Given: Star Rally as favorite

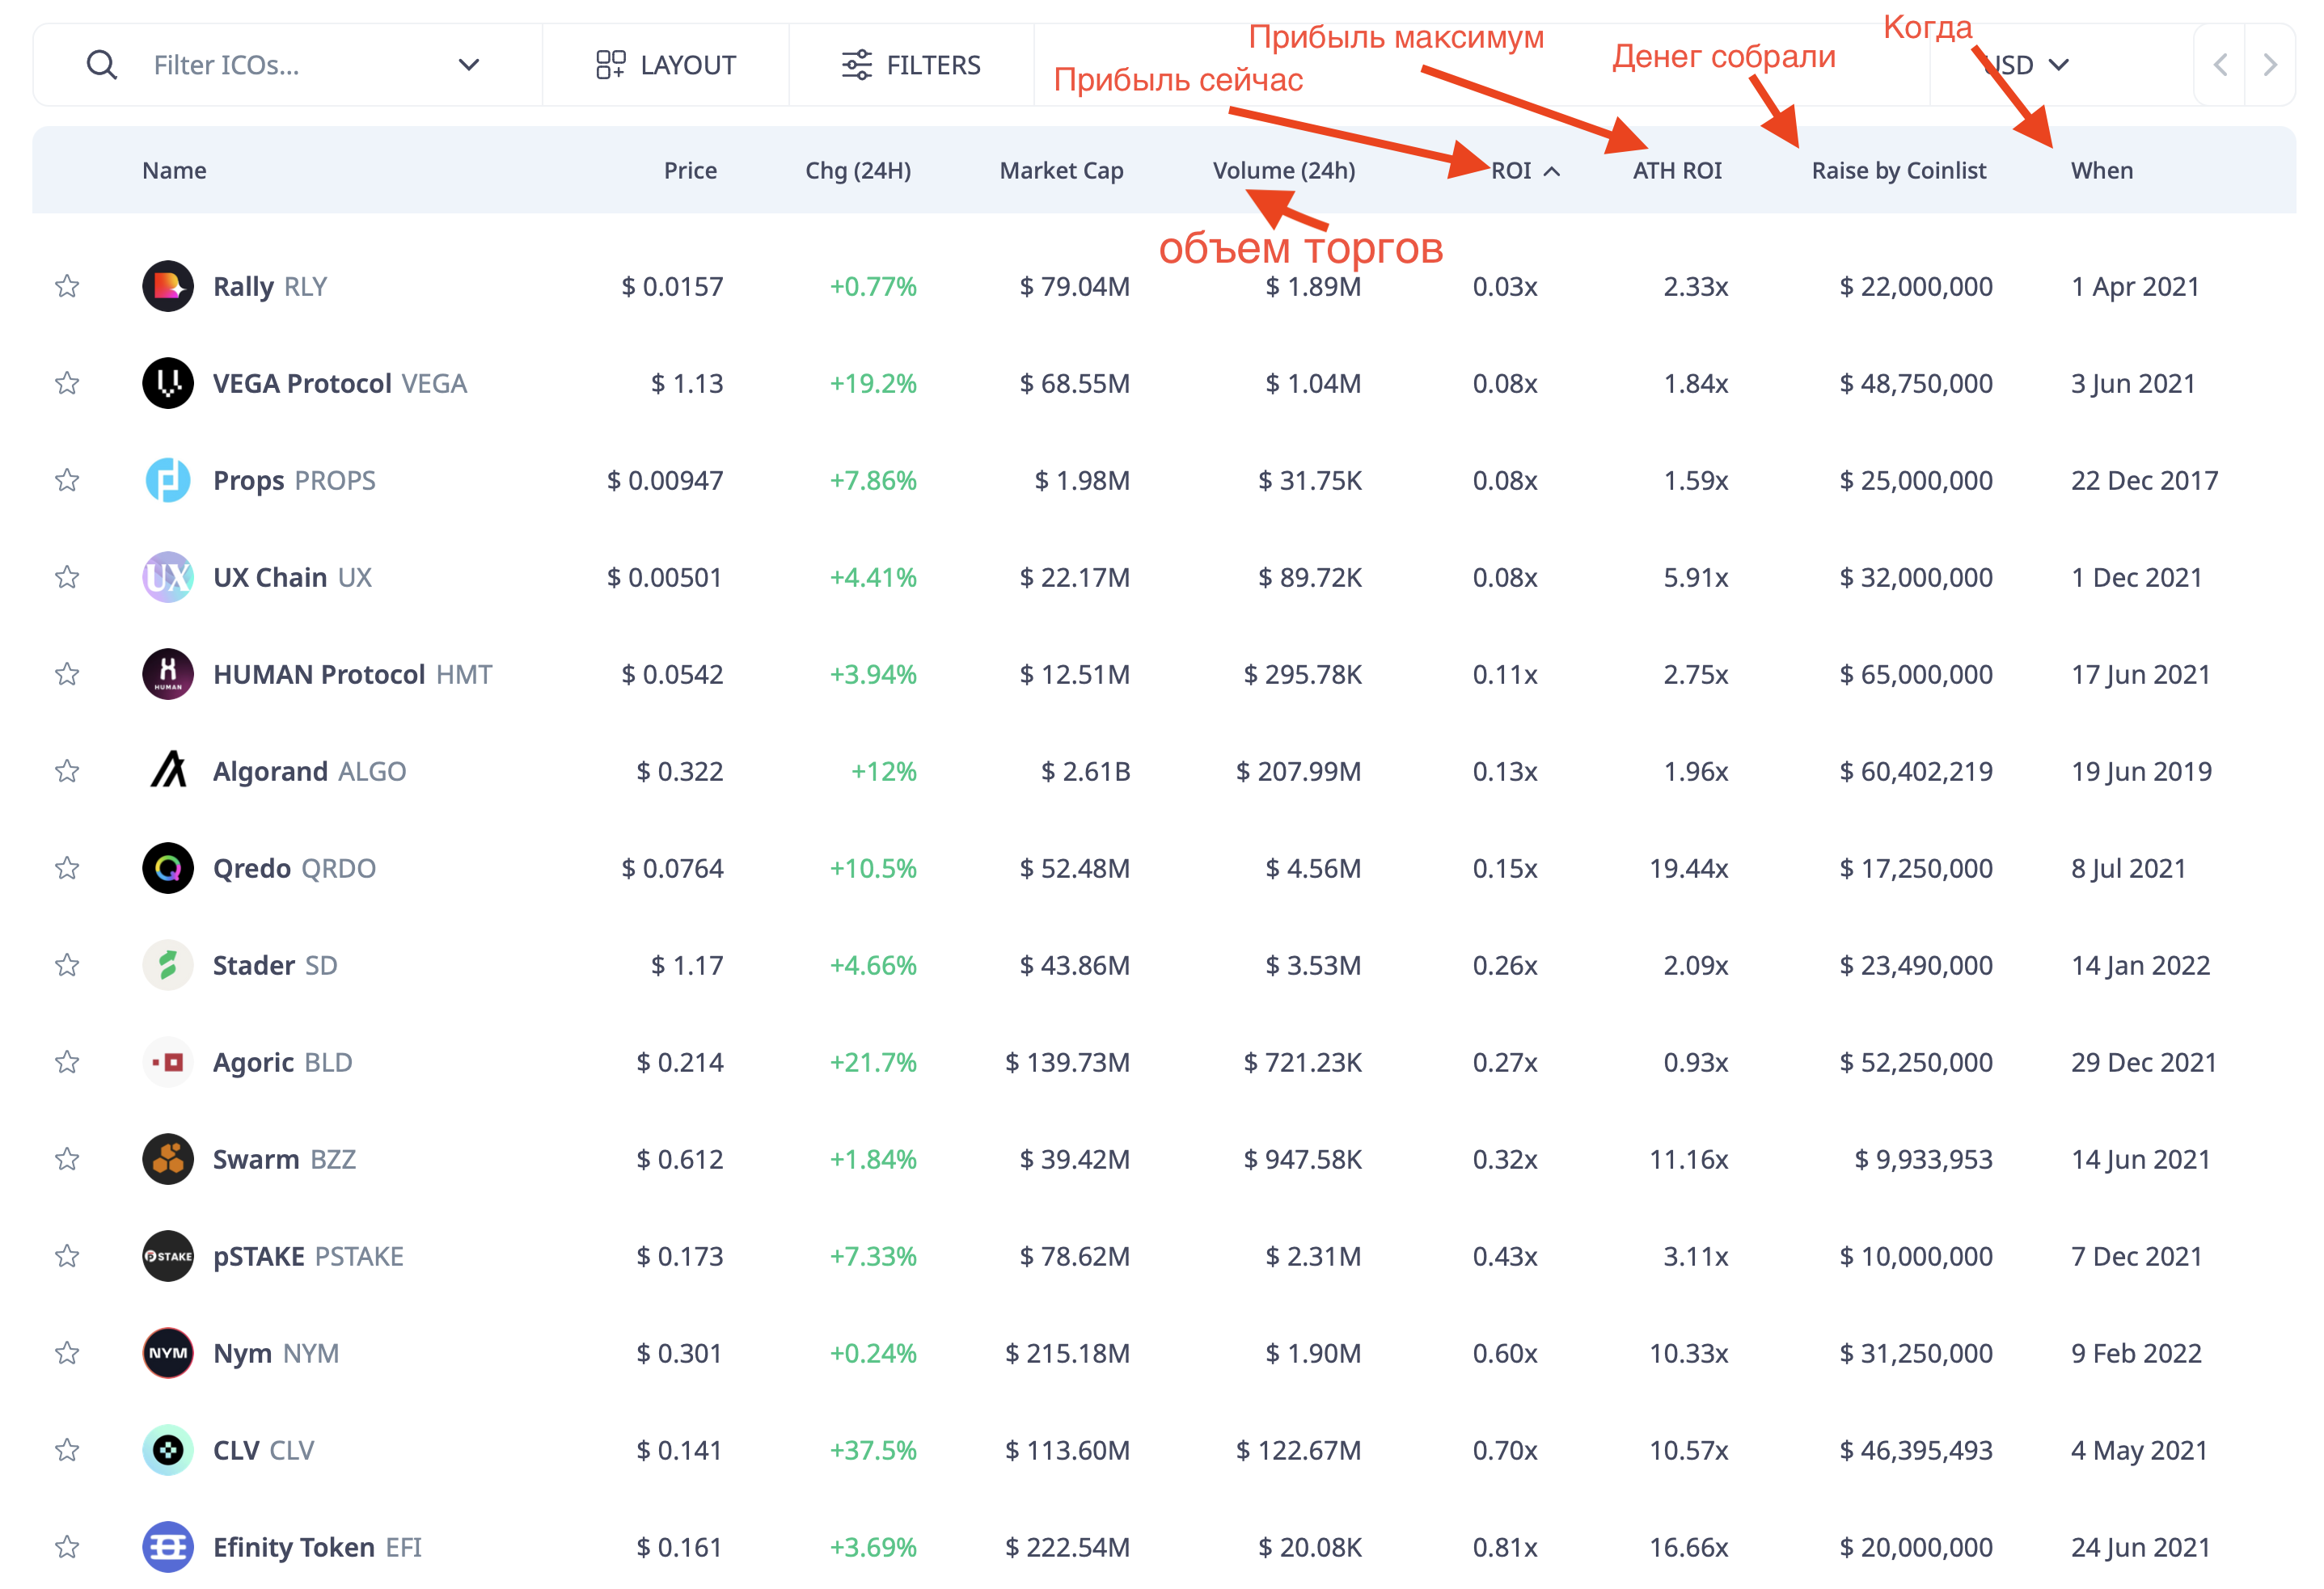Looking at the screenshot, I should [x=67, y=287].
